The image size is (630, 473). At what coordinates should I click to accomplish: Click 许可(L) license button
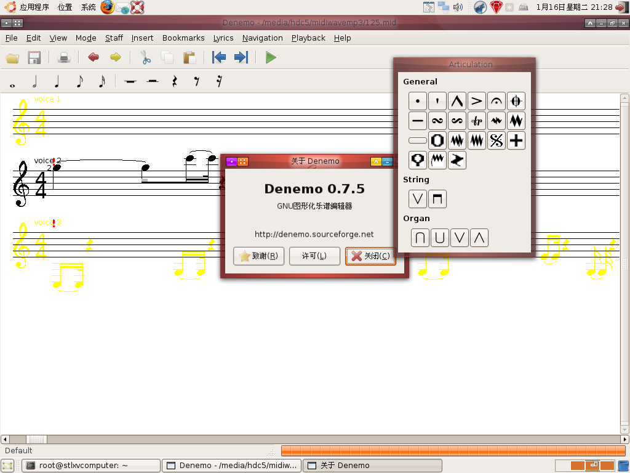tap(314, 256)
